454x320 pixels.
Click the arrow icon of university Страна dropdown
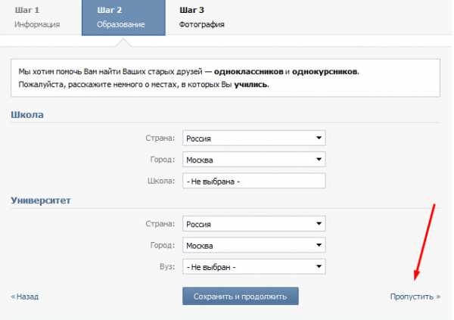(x=319, y=224)
